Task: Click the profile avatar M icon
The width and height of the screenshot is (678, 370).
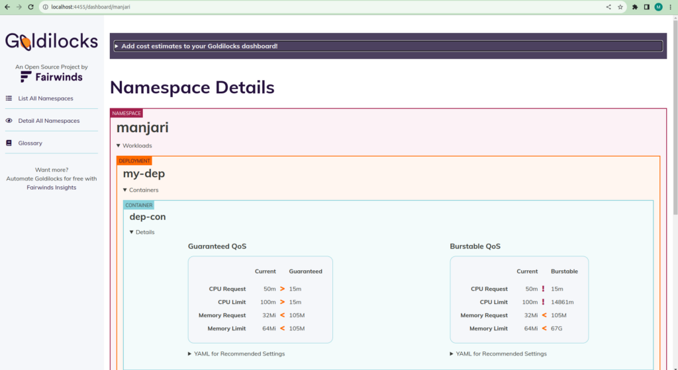Action: coord(658,7)
